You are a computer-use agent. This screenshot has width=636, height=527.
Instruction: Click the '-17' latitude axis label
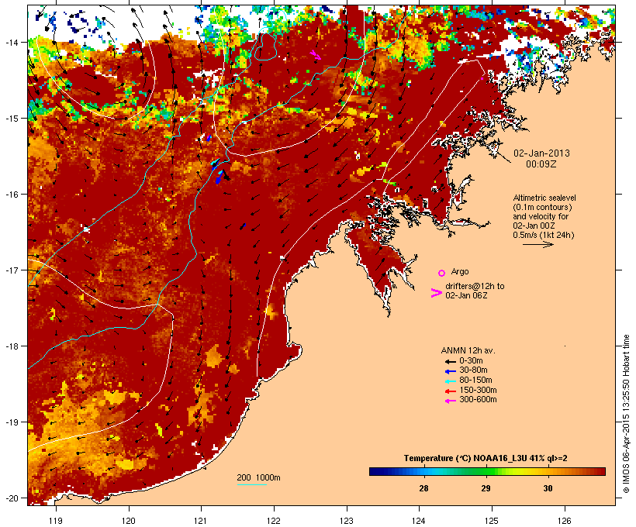click(x=11, y=270)
